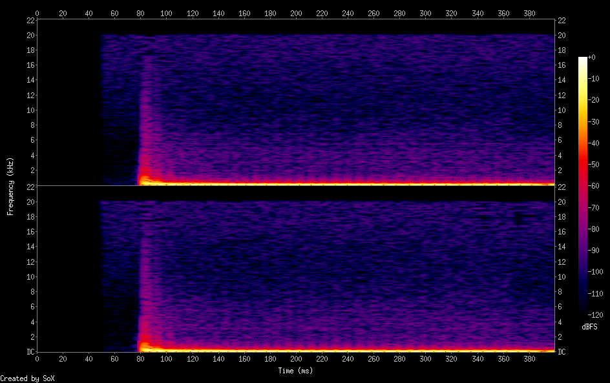
Task: Click the "-60" label on the dBFS scale
Action: point(594,186)
